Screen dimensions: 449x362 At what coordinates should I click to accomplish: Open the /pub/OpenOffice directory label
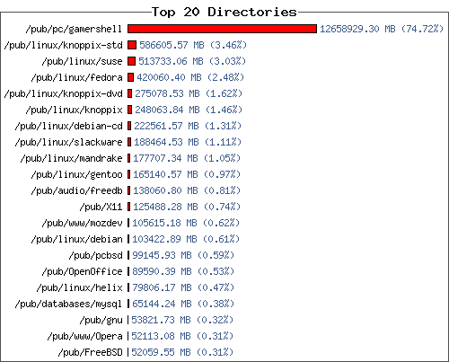tap(82, 271)
